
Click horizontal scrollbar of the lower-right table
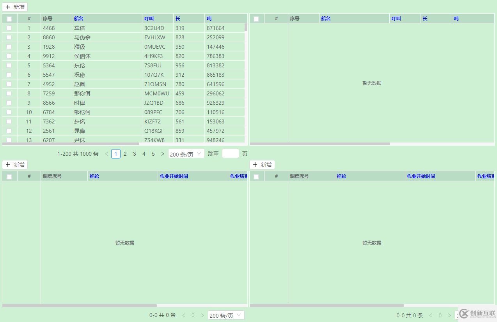327,306
